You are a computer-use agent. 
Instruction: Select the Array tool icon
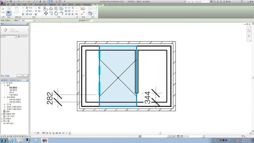66,11
